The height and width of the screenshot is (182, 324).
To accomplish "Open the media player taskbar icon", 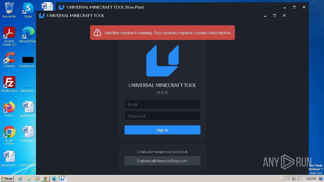I will (37, 179).
